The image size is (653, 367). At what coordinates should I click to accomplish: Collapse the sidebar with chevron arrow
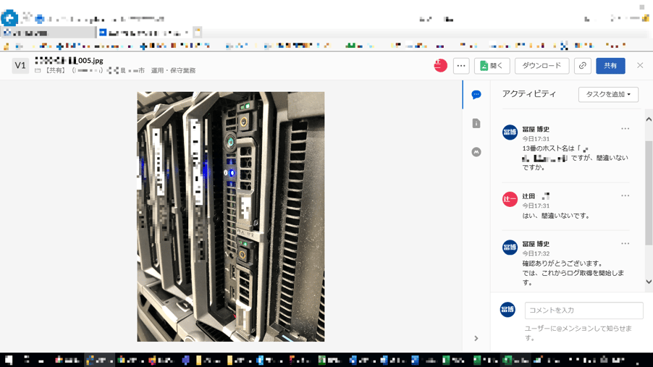coord(476,338)
